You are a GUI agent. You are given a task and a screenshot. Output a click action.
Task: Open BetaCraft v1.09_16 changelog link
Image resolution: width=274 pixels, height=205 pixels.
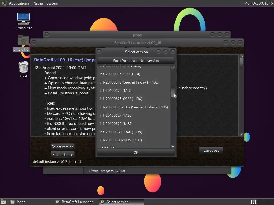(53, 60)
